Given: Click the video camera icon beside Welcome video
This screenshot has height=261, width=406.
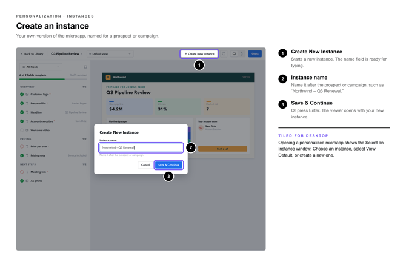Looking at the screenshot, I should tap(27, 130).
